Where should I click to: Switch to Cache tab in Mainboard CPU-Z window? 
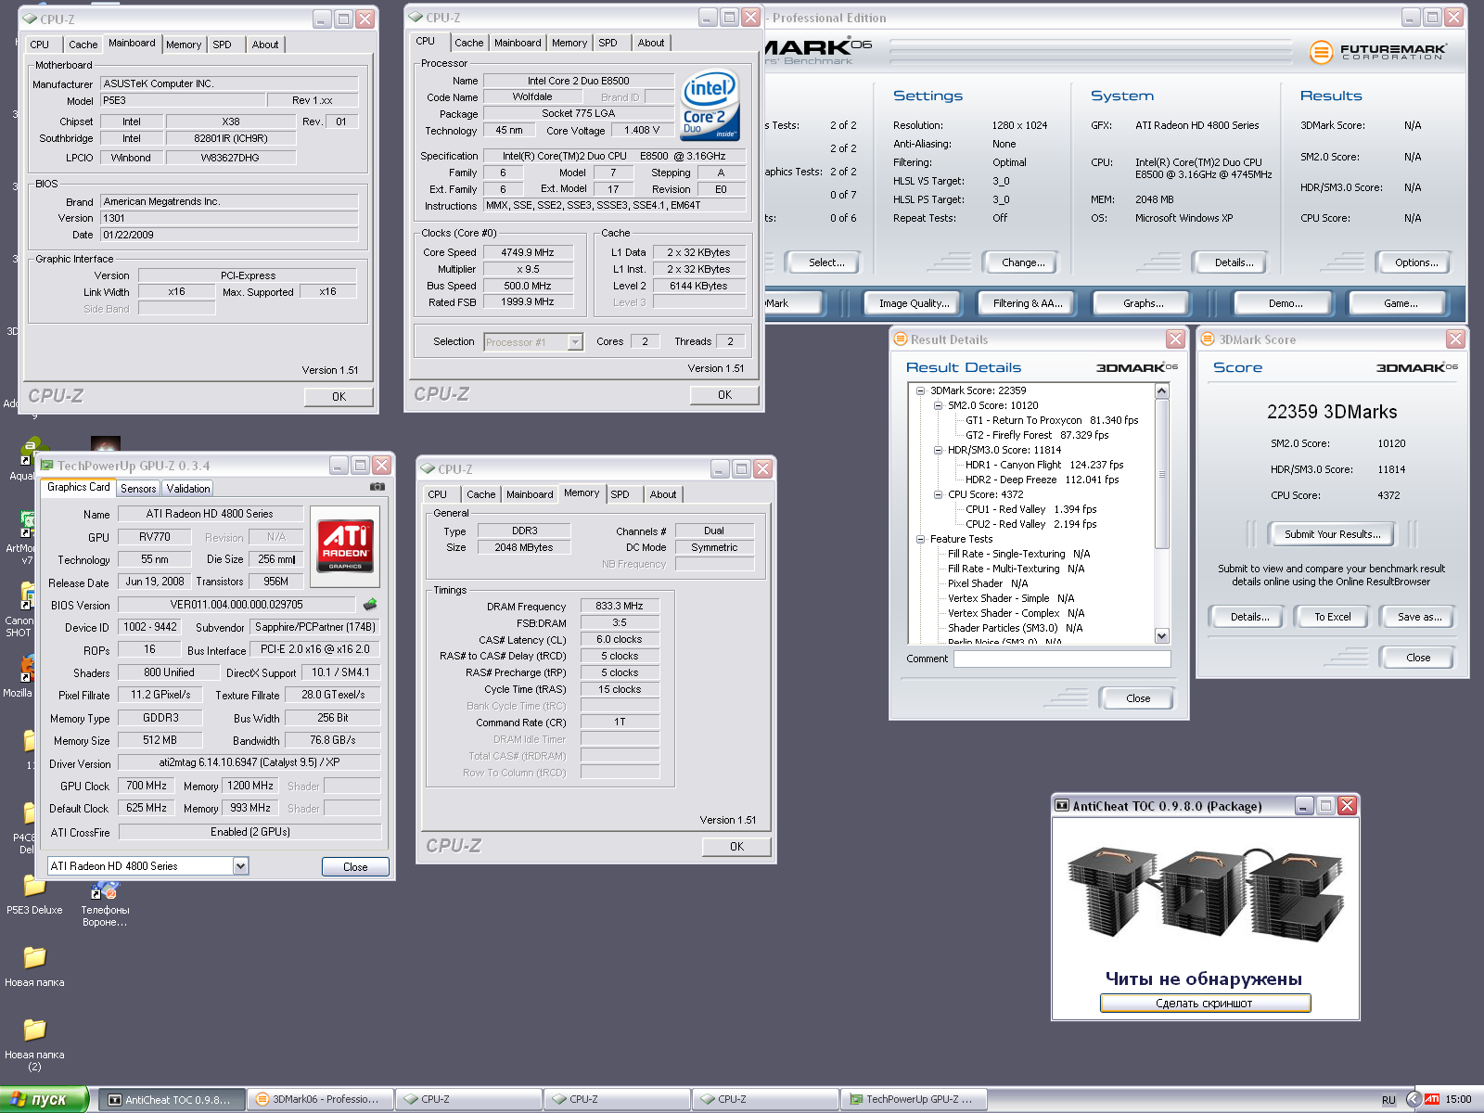coord(83,45)
